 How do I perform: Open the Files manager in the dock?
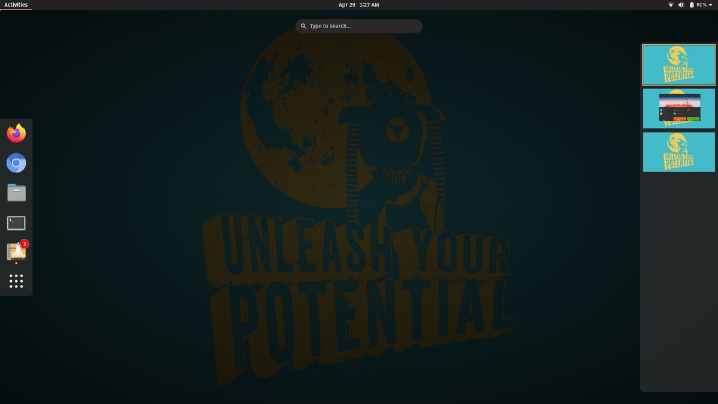coord(16,193)
